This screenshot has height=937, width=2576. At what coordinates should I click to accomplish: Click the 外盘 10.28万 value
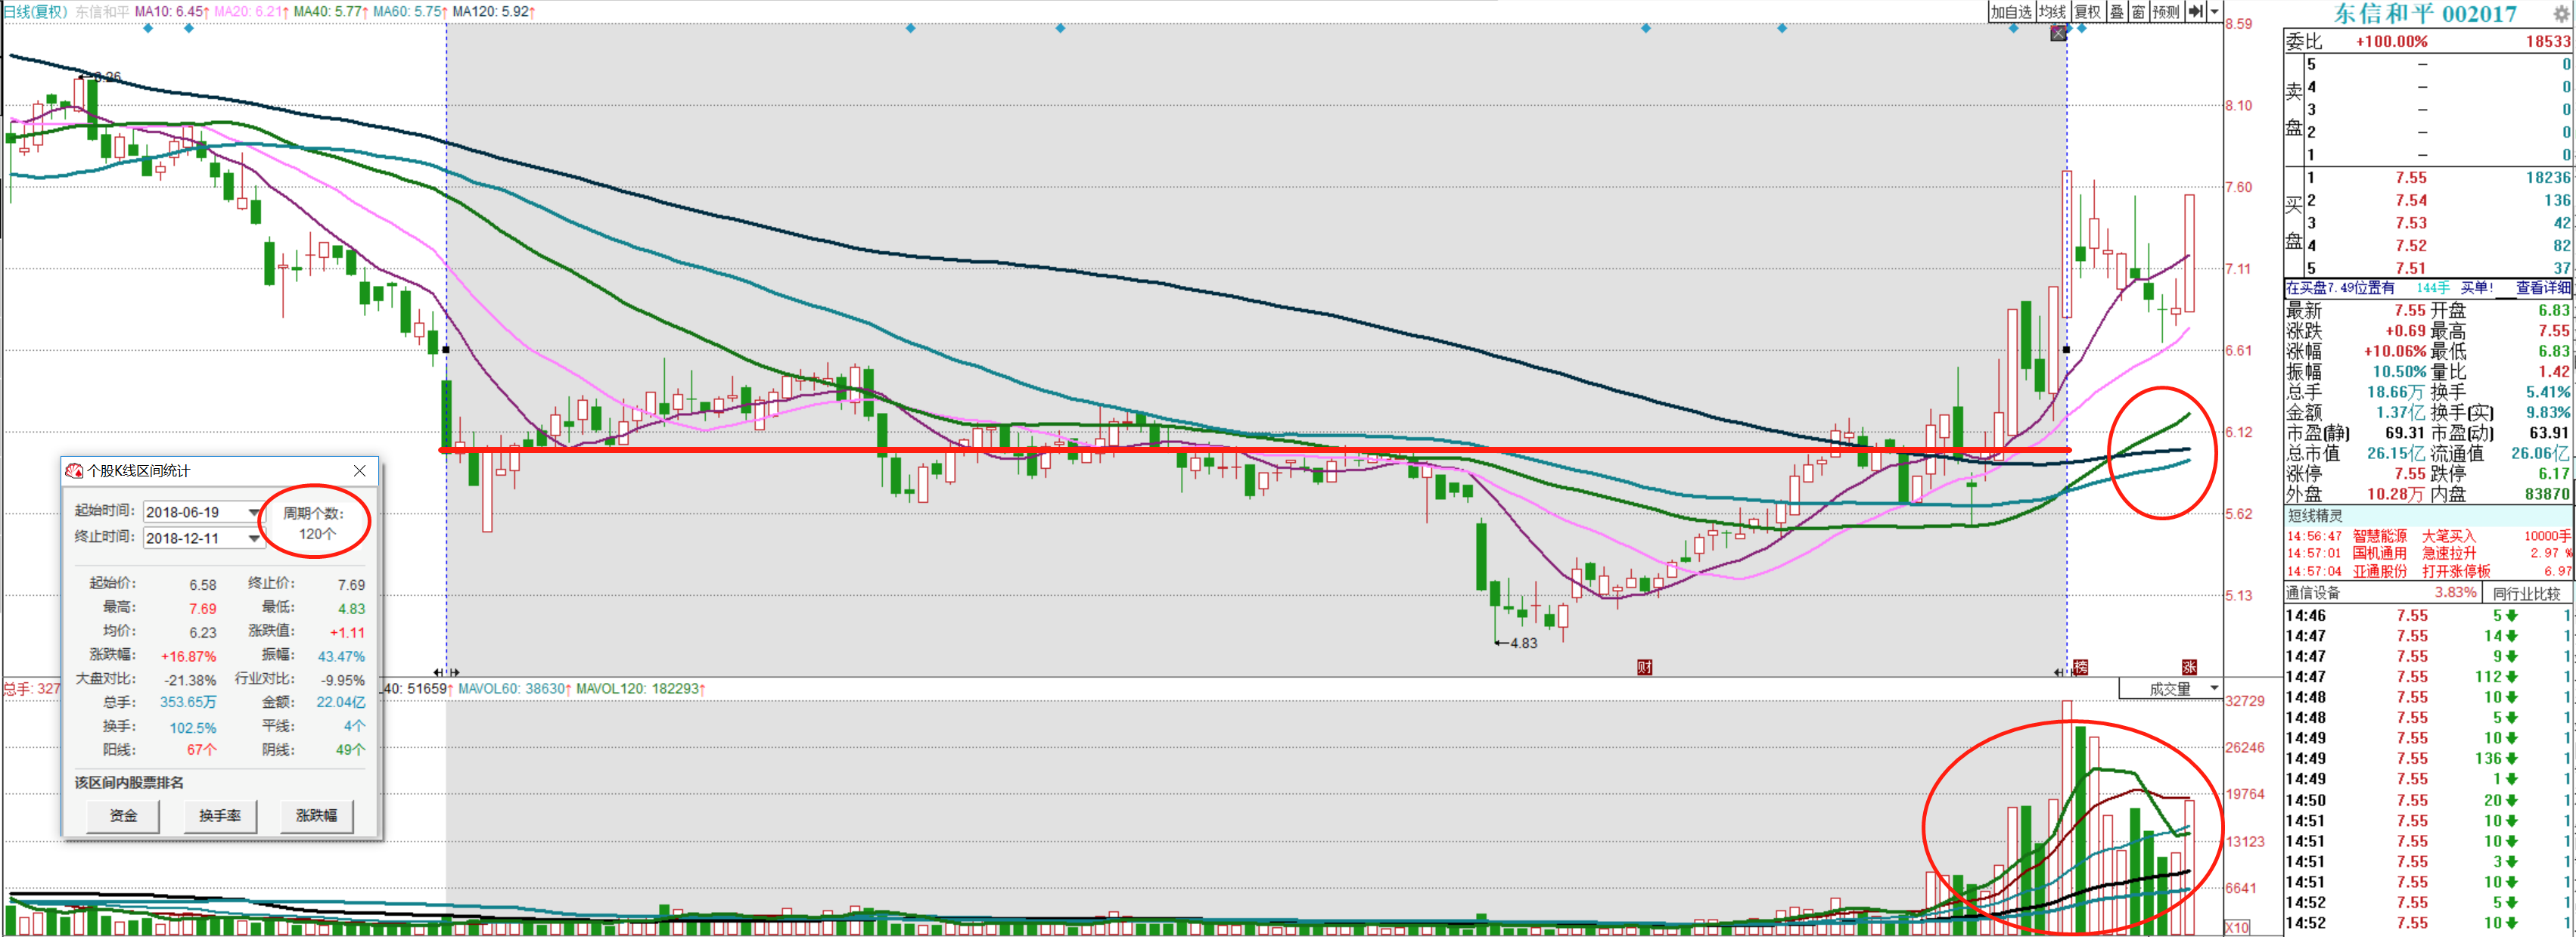click(2397, 494)
